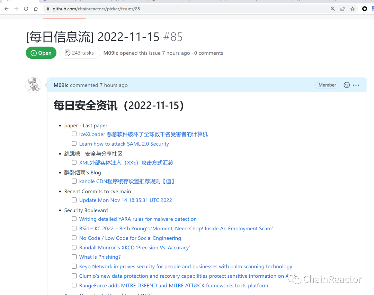Image resolution: width=374 pixels, height=295 pixels.
Task: Click the Member badge
Action: pyautogui.click(x=327, y=85)
